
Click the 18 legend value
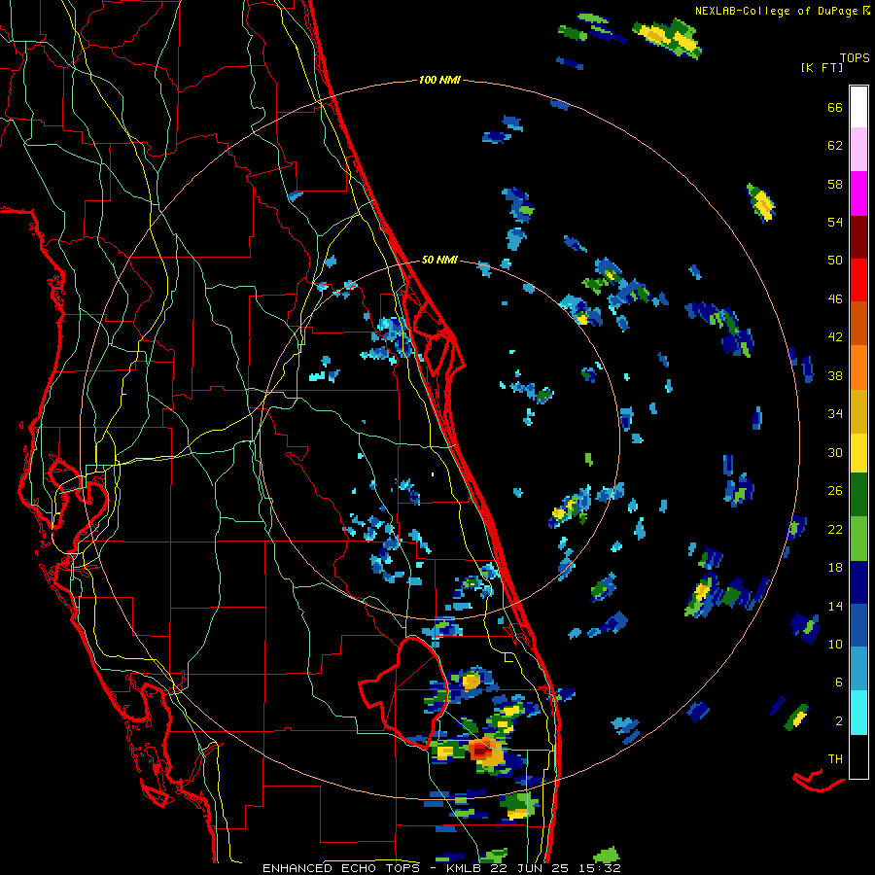pyautogui.click(x=835, y=568)
